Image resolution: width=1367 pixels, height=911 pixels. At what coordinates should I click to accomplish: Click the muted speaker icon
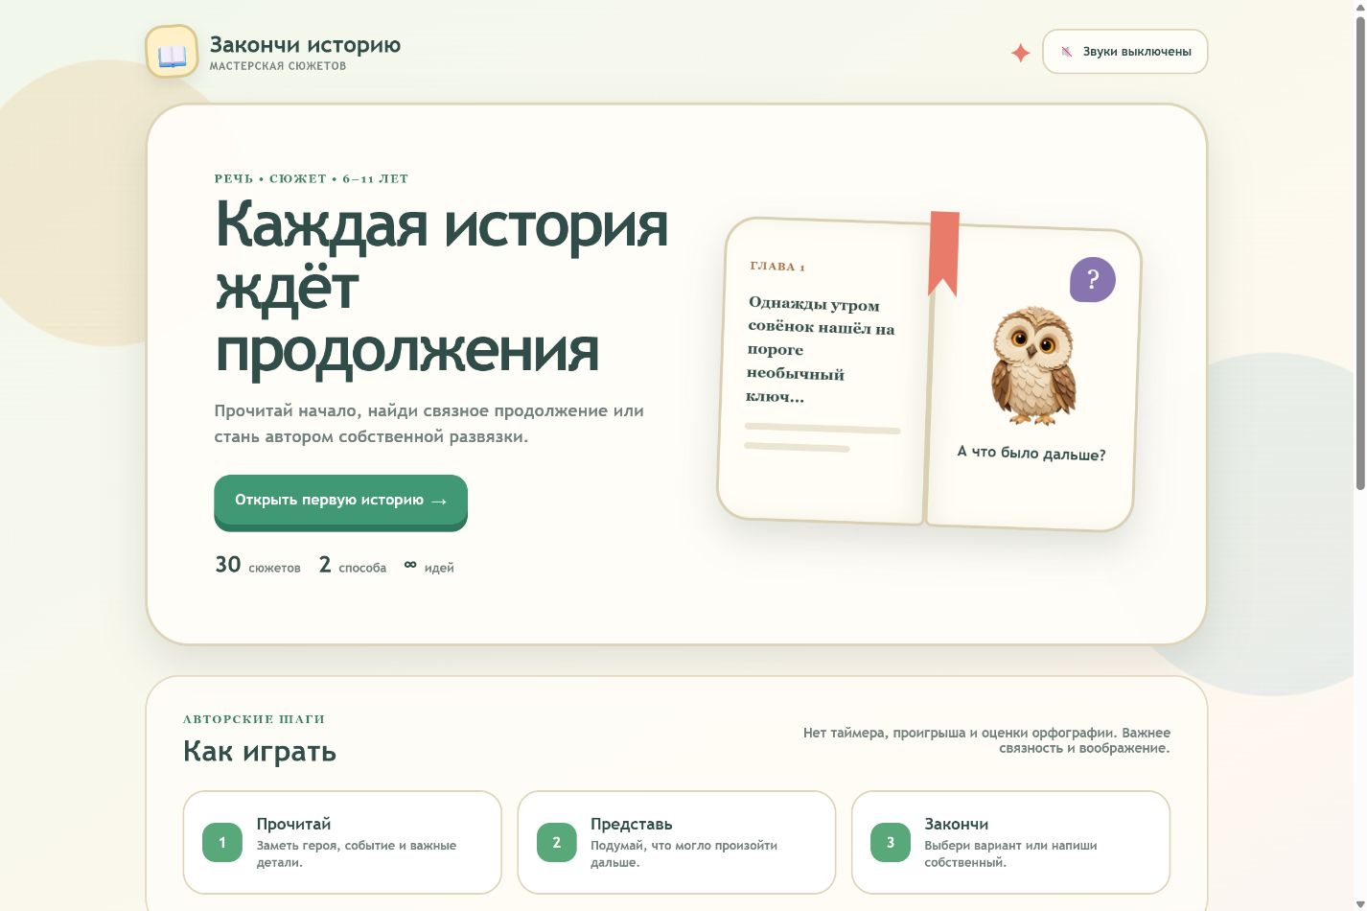1066,52
